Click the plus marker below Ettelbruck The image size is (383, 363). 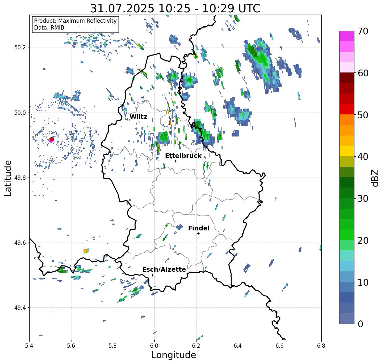[x=175, y=161]
